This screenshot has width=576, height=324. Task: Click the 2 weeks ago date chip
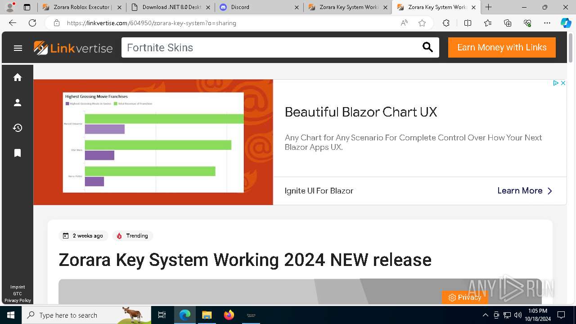[83, 236]
